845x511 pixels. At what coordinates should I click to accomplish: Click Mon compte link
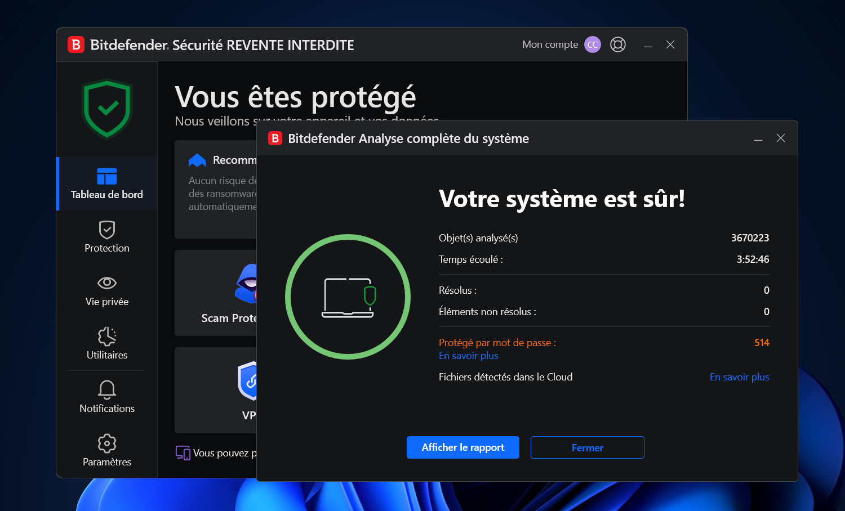(550, 44)
